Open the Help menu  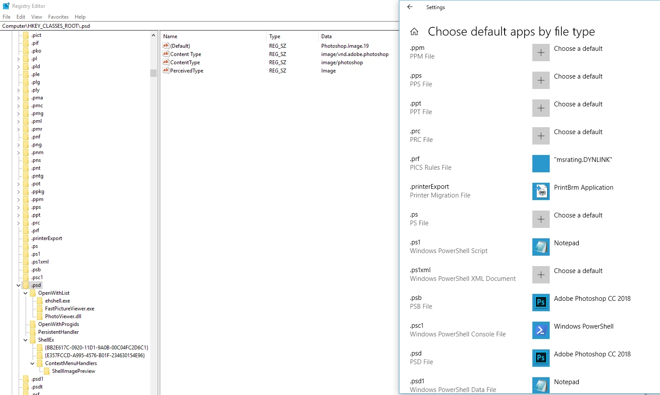coord(80,17)
